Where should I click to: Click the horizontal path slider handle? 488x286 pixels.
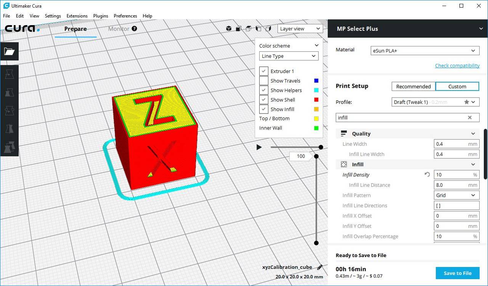(321, 147)
